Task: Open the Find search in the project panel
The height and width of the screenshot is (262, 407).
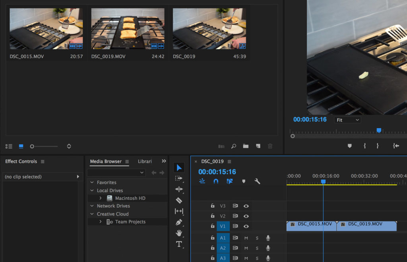Action: [233, 146]
